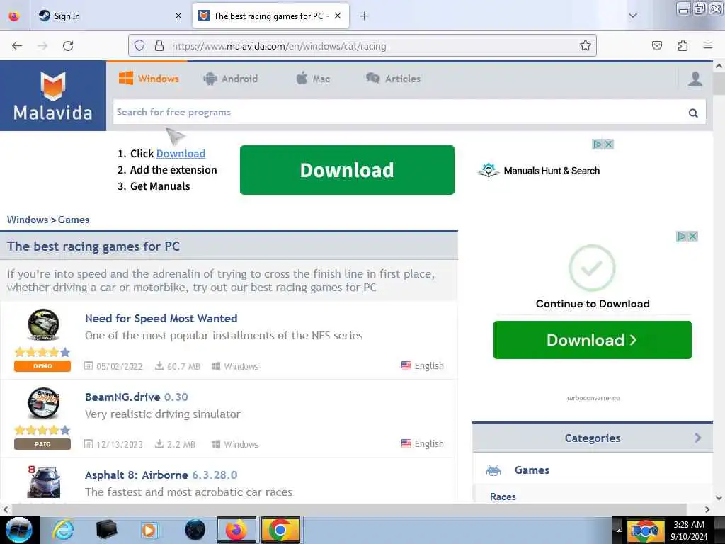Open the list all tabs dropdown
The image size is (725, 544).
point(632,16)
